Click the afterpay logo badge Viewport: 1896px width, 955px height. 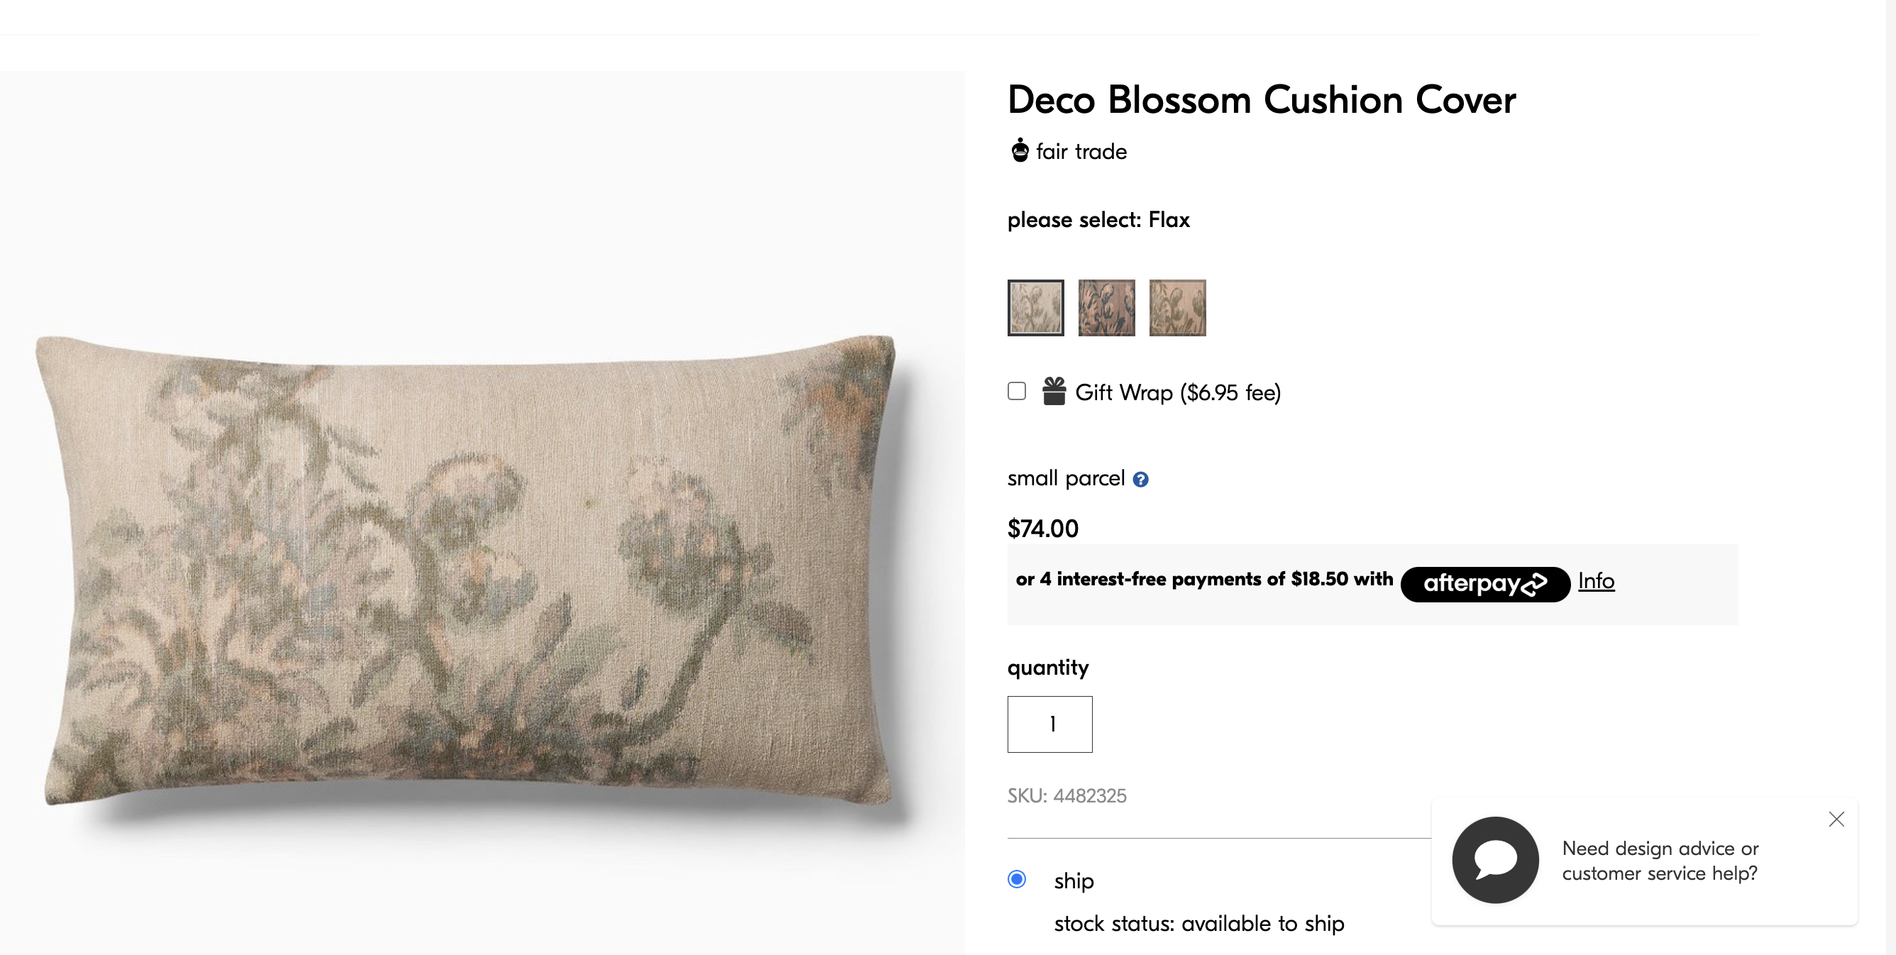click(1484, 583)
